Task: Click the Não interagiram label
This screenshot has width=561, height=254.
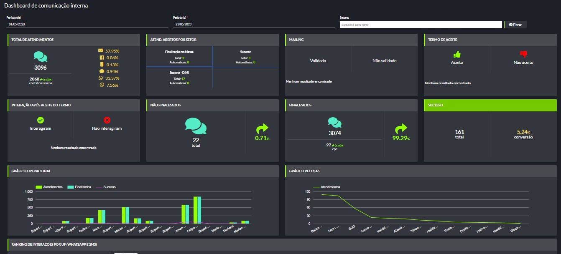Action: tap(107, 128)
